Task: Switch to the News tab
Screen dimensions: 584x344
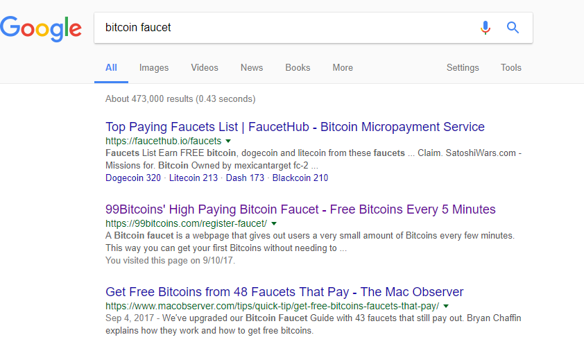Action: pyautogui.click(x=252, y=68)
